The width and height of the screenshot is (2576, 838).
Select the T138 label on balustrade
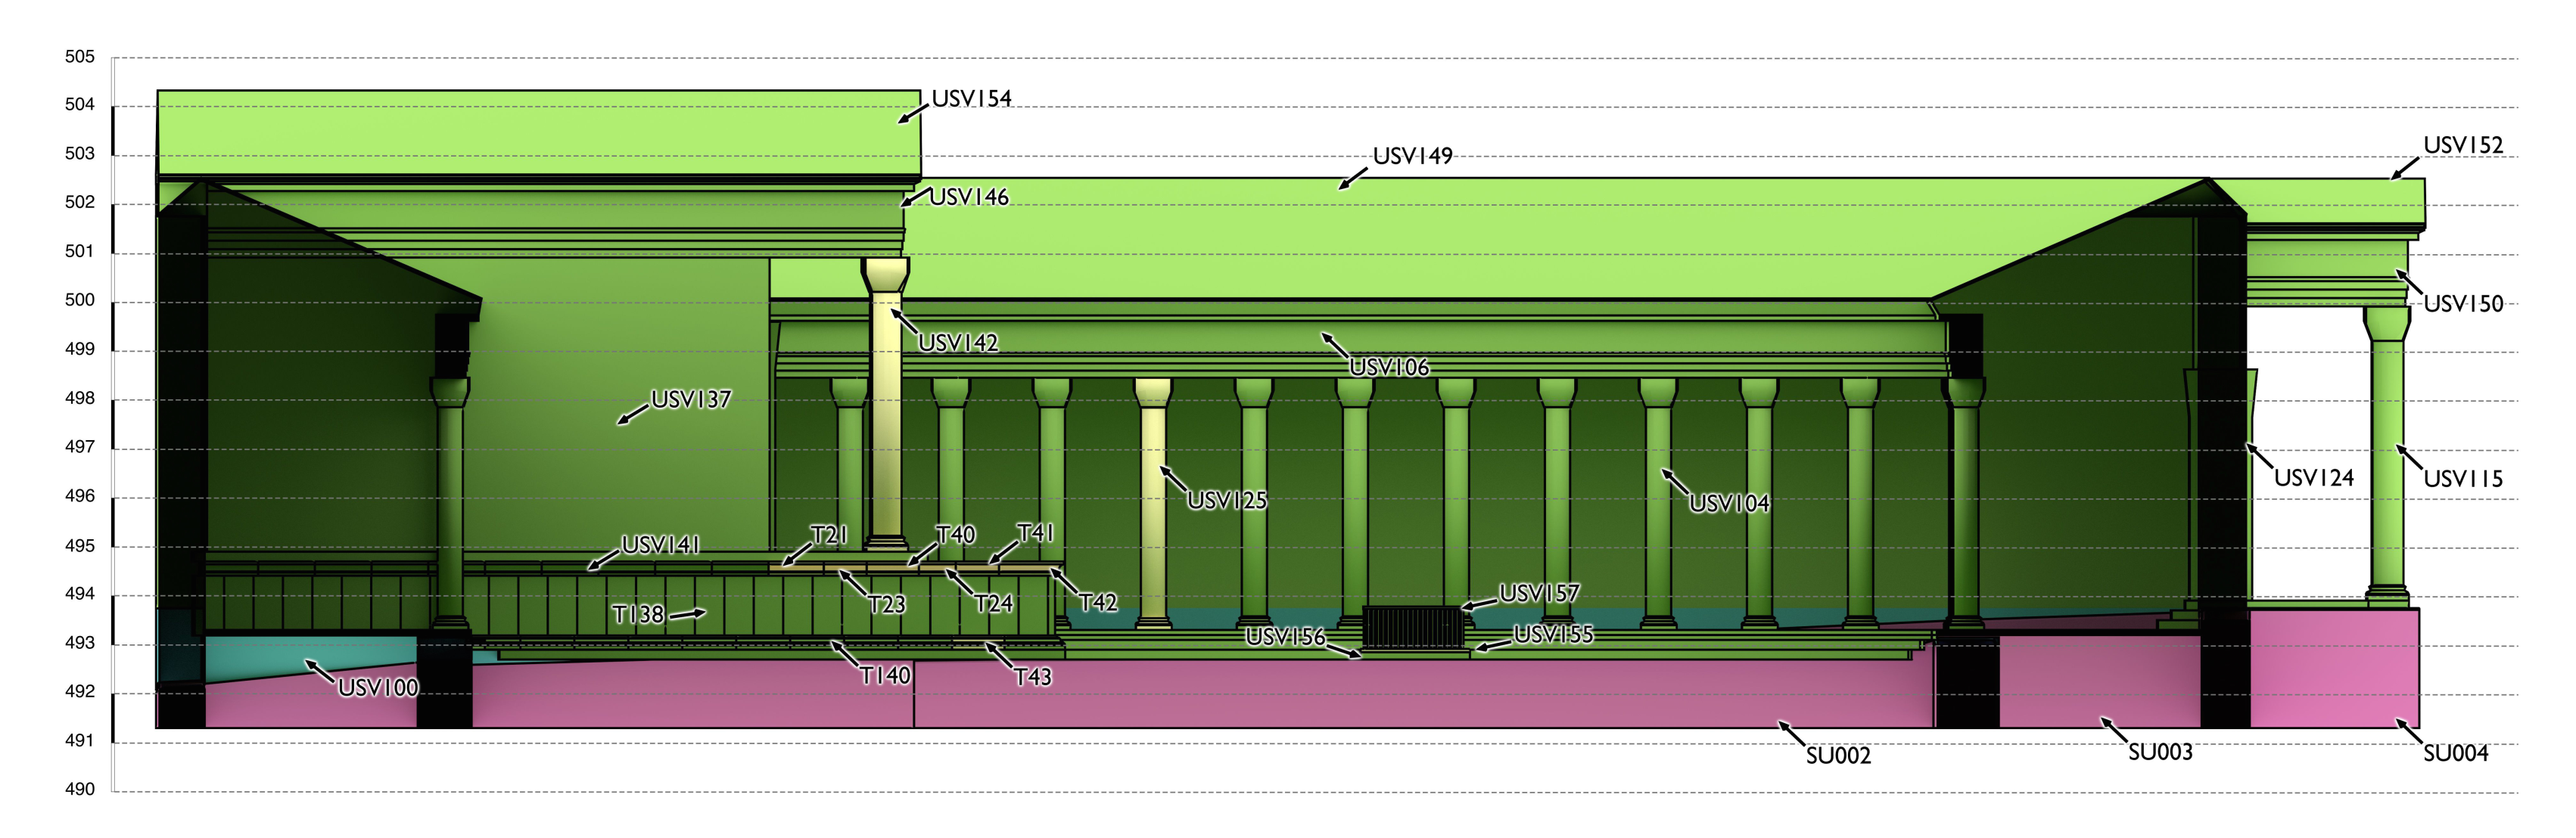coord(638,615)
